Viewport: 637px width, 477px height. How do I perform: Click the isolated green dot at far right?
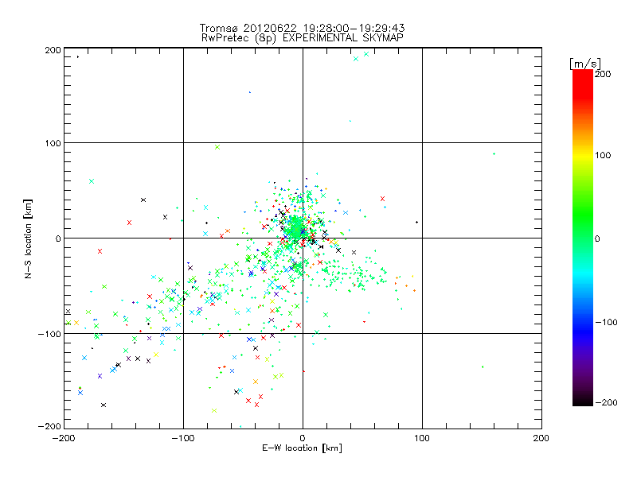click(494, 153)
